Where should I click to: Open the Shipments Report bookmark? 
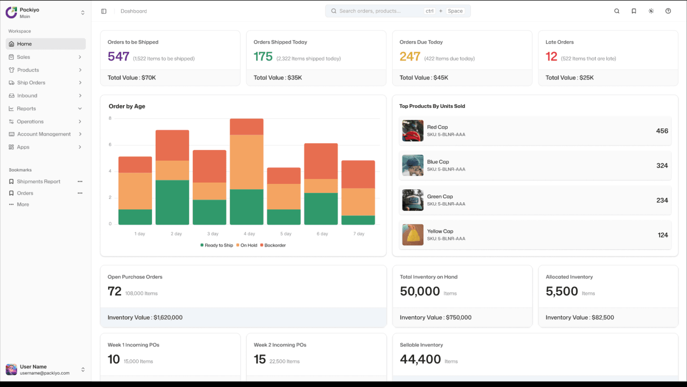(x=38, y=182)
